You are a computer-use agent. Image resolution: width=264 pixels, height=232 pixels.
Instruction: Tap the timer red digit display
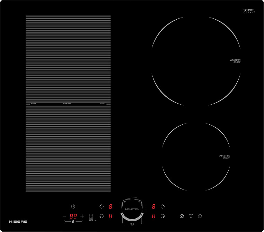73,216
